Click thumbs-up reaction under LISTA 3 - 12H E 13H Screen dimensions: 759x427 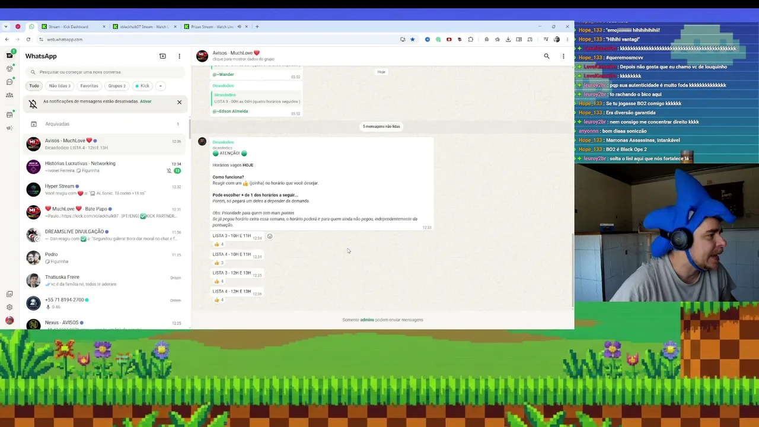(x=218, y=281)
